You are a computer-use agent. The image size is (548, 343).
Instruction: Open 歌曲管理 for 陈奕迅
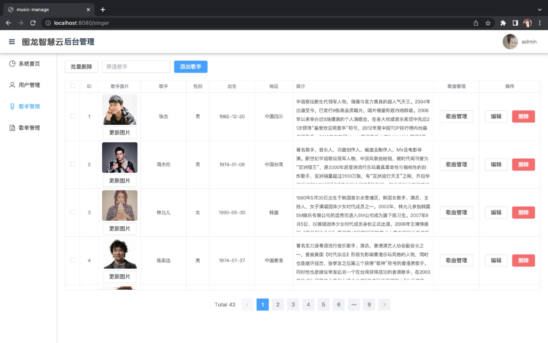[x=456, y=260]
